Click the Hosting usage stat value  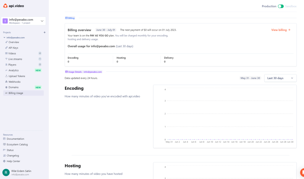[x=117, y=62]
